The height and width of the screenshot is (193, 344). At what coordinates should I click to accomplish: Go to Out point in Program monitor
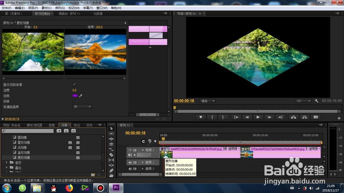(280, 117)
